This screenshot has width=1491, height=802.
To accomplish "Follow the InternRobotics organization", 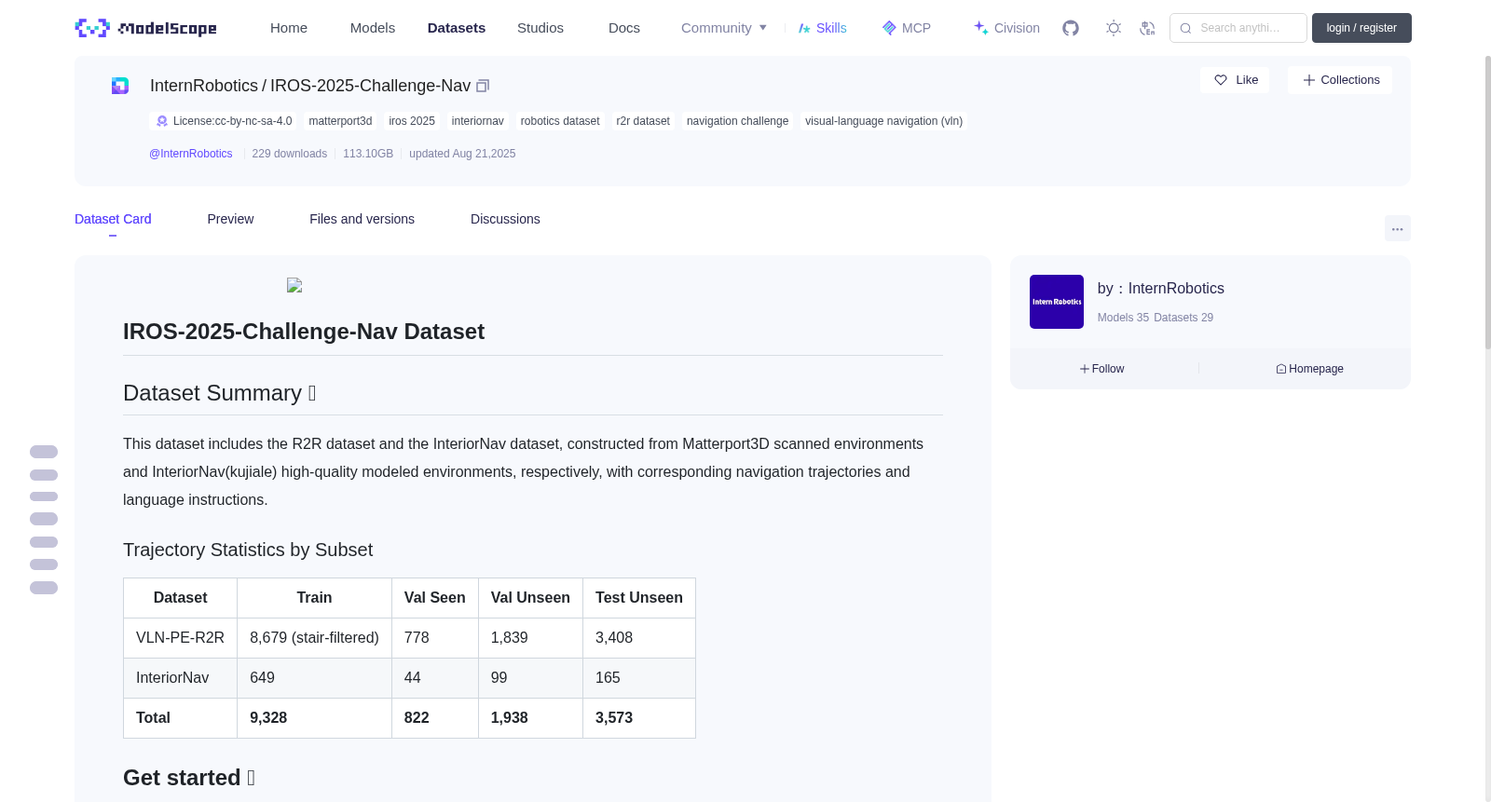I will (x=1102, y=369).
